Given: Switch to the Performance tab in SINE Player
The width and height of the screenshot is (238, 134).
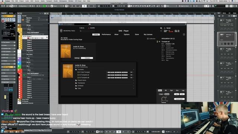Looking at the screenshot, I should point(106,35).
